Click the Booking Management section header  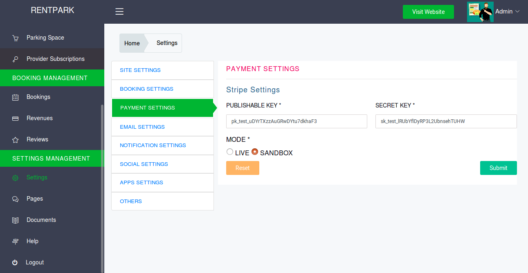[x=52, y=78]
